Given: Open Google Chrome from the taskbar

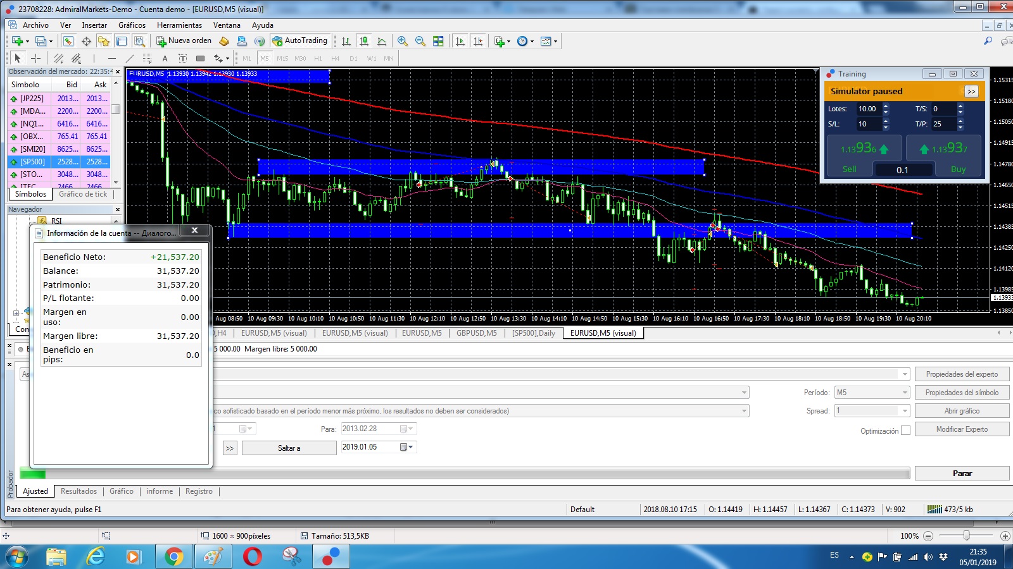Looking at the screenshot, I should (173, 556).
